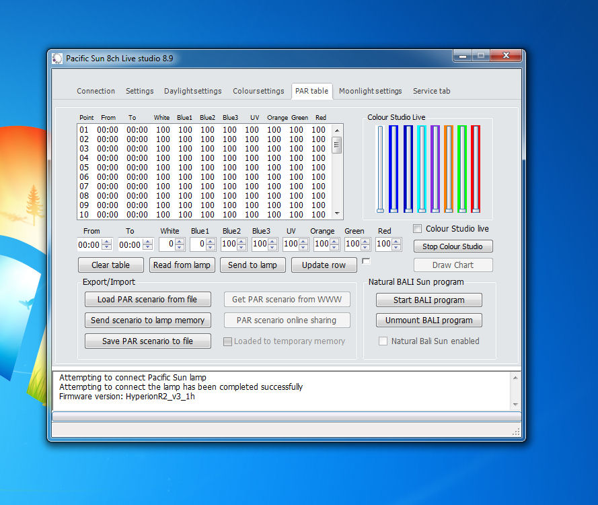This screenshot has width=598, height=505.
Task: Click the Draw Chart button
Action: 453,265
